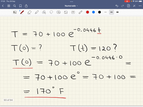The width and height of the screenshot is (143, 107).
Task: Open the share and export icon
Action: (26, 6)
